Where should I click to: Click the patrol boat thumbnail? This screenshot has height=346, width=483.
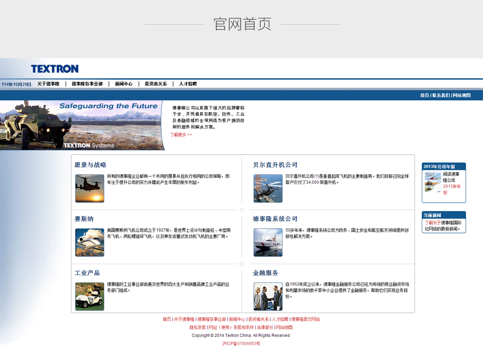coord(268,242)
